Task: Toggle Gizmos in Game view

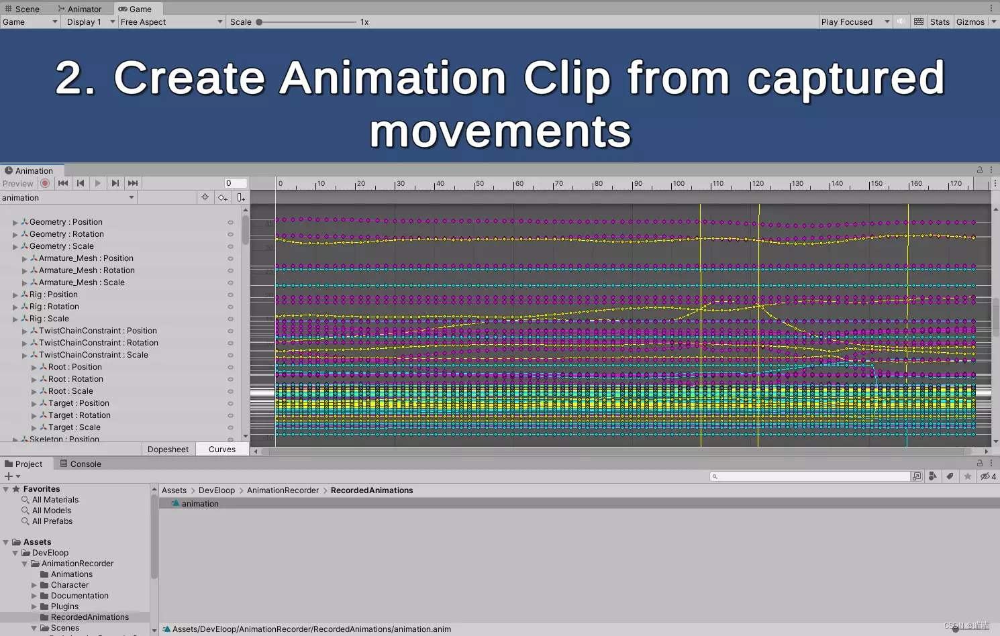Action: pos(970,21)
